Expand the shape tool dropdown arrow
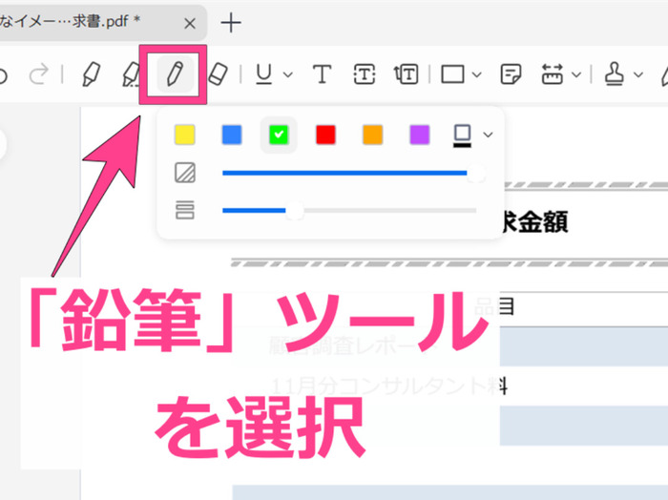The width and height of the screenshot is (668, 500). click(x=477, y=75)
